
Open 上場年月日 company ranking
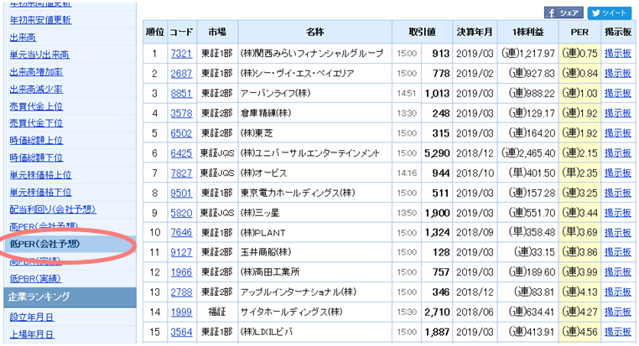pyautogui.click(x=32, y=334)
